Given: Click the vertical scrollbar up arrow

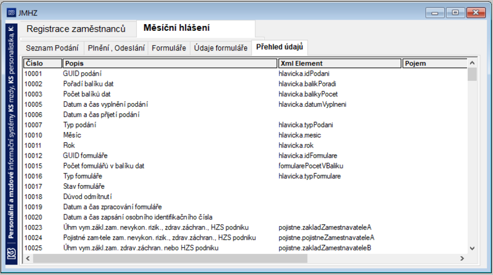Looking at the screenshot, I should [472, 63].
